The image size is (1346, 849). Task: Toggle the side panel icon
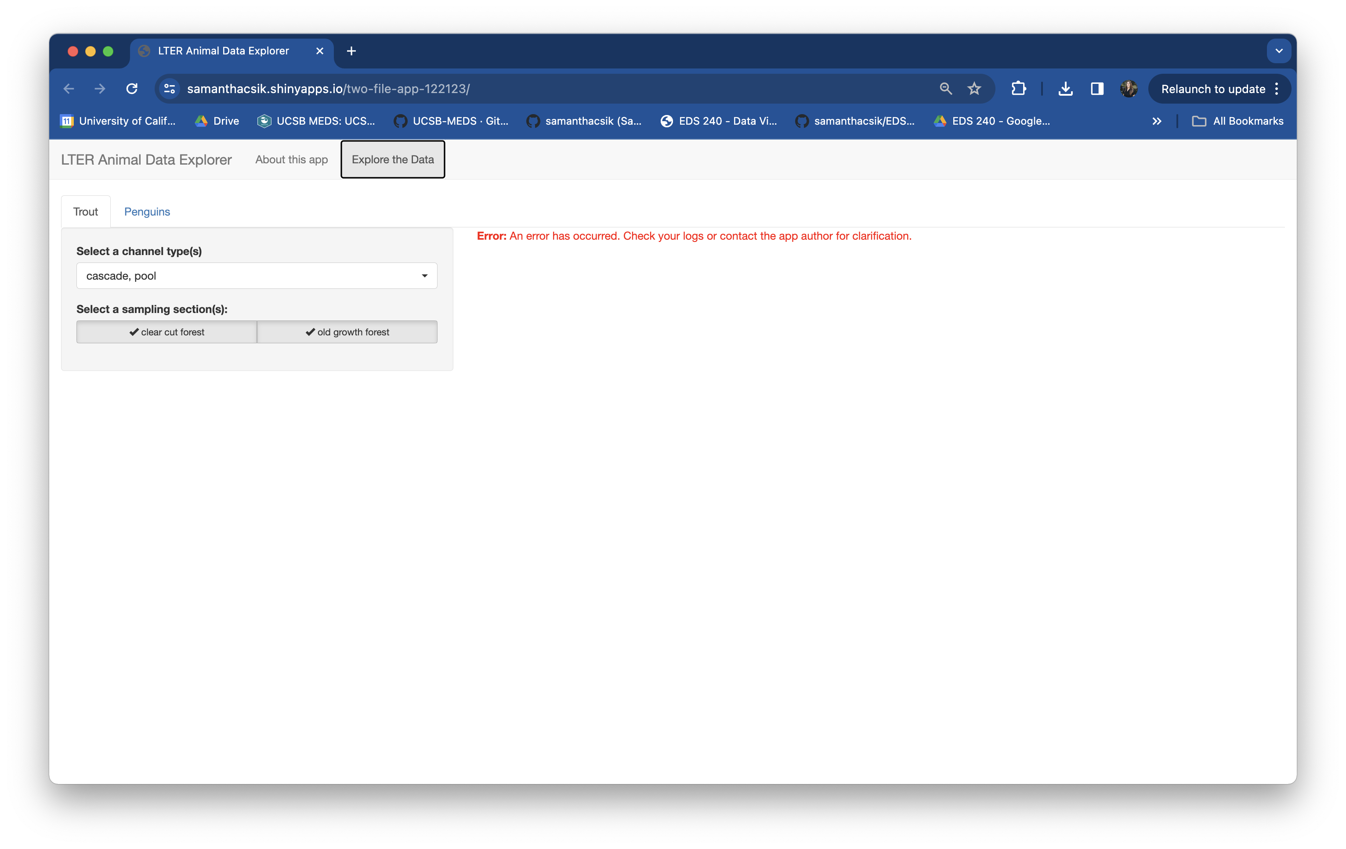click(1096, 89)
